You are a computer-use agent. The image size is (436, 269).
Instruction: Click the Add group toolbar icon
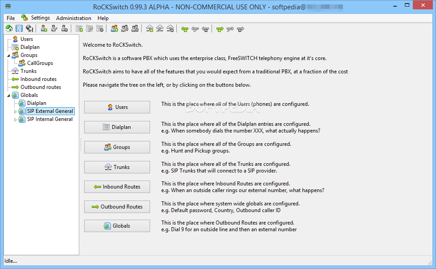point(114,28)
